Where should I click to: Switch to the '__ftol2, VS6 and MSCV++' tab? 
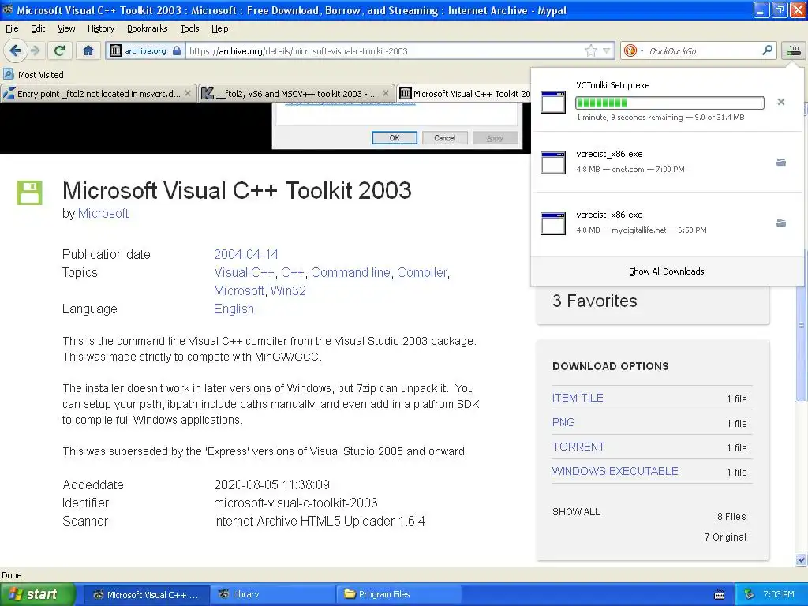297,93
